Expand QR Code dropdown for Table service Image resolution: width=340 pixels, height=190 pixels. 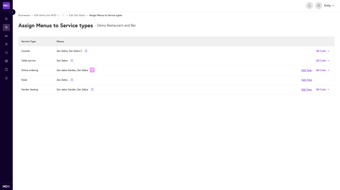point(322,61)
